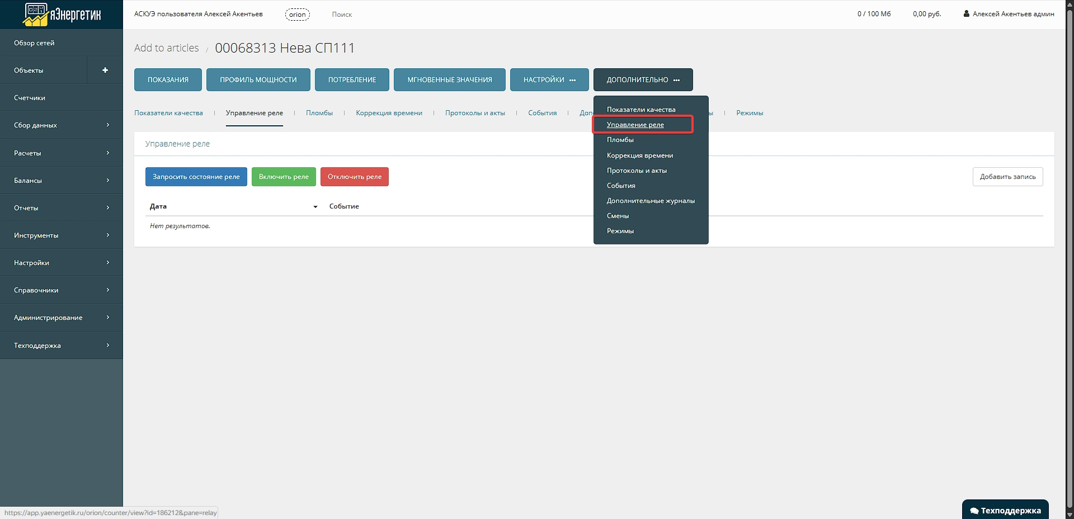Select Смены from the dropdown menu
Viewport: 1074px width, 519px height.
(618, 216)
